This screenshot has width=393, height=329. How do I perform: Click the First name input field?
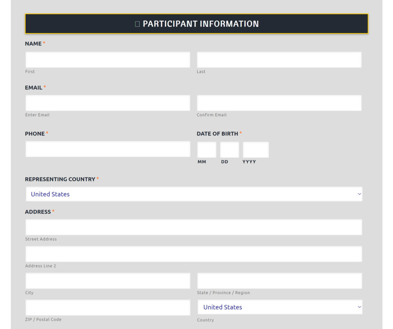click(108, 59)
